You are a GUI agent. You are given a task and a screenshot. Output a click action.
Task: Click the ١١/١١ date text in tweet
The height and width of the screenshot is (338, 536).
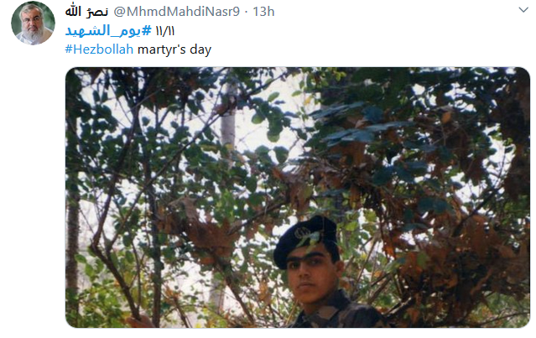164,31
